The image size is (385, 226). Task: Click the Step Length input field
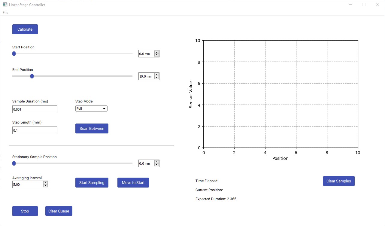click(35, 130)
